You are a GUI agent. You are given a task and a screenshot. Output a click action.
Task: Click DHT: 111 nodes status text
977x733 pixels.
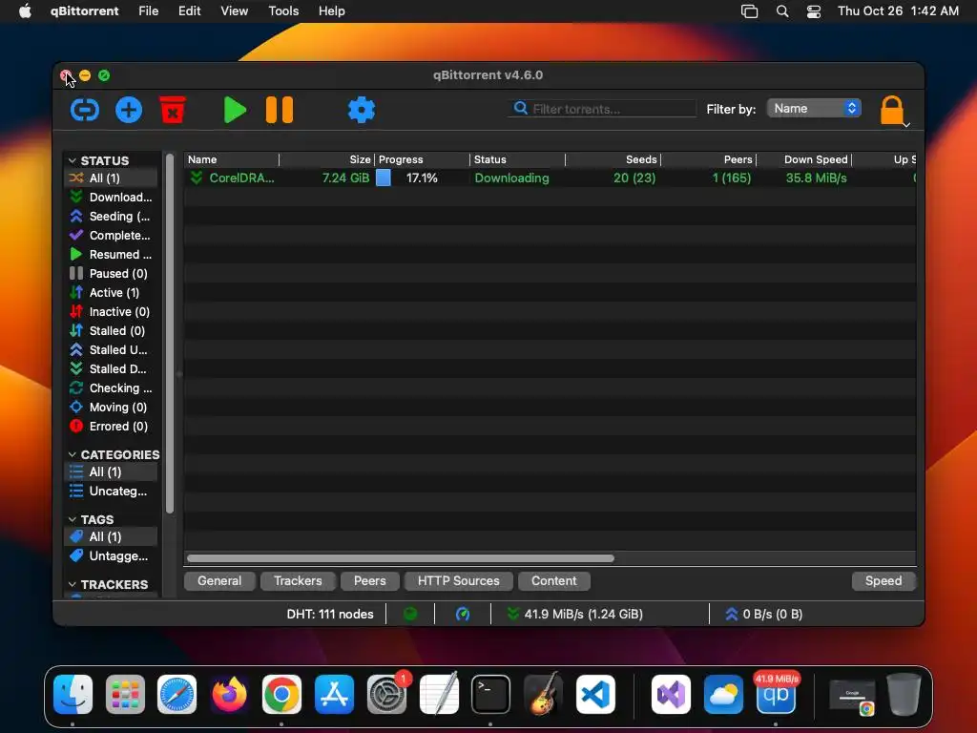329,614
